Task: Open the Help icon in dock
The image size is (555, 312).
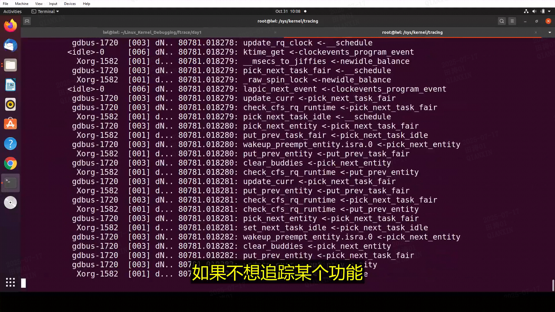Action: [10, 144]
